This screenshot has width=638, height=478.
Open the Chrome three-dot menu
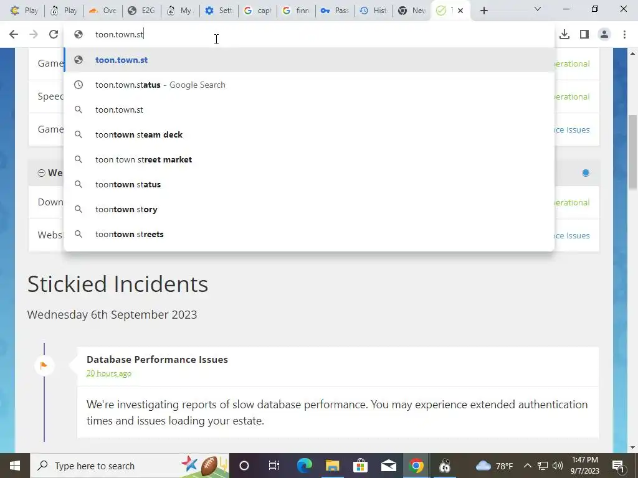tap(624, 35)
